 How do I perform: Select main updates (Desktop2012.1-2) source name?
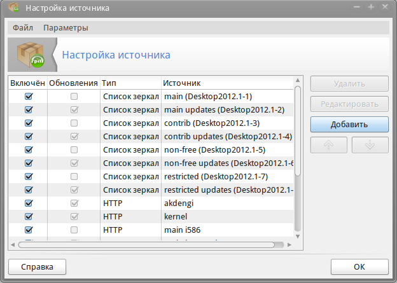pos(225,110)
